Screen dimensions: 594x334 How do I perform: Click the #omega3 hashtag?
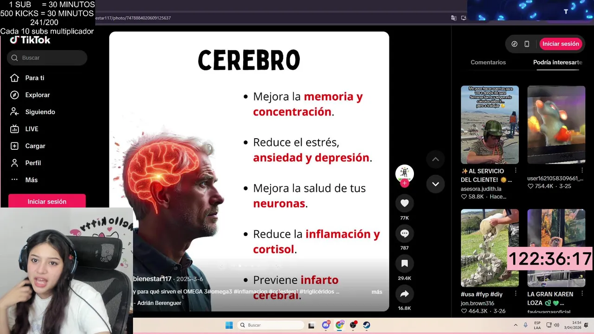(220, 292)
